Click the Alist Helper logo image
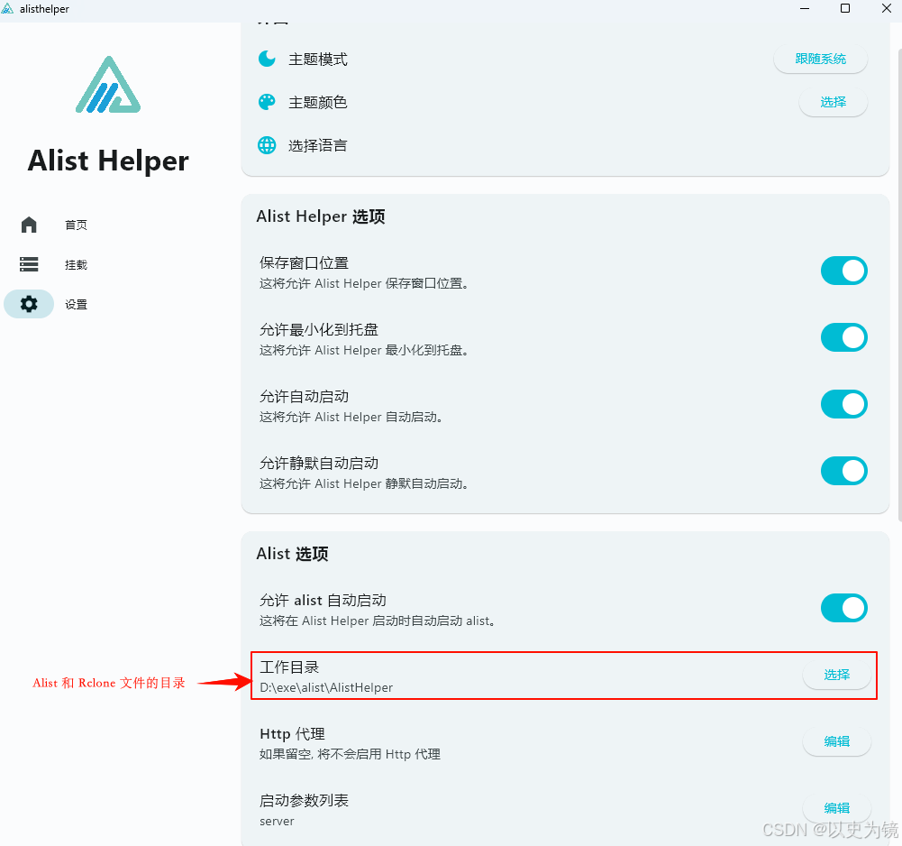 coord(108,85)
